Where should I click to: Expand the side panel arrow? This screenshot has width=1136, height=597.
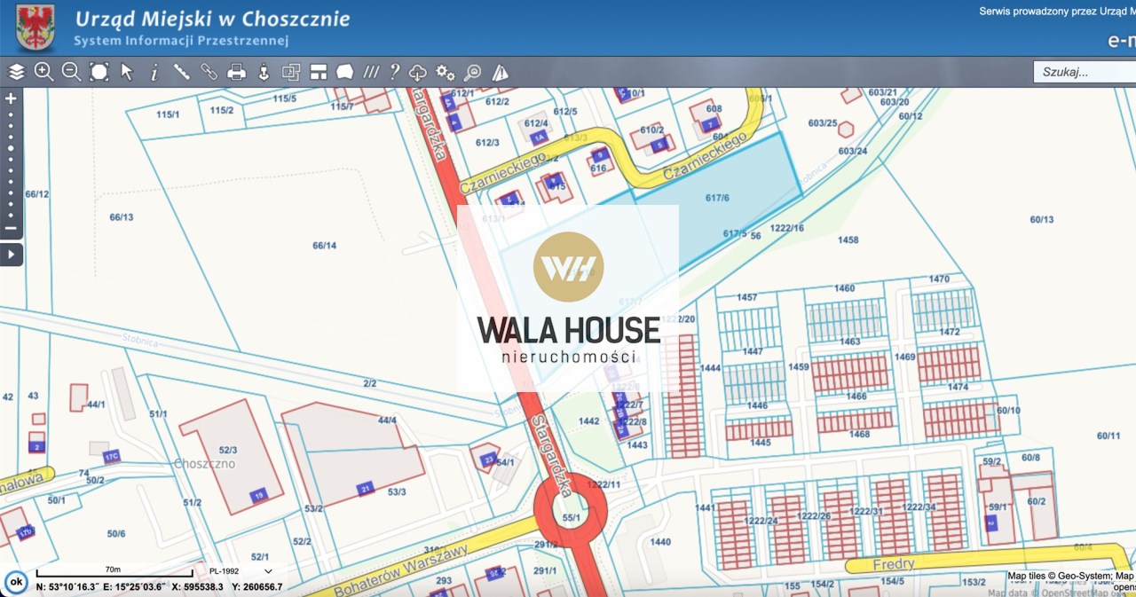click(x=11, y=255)
